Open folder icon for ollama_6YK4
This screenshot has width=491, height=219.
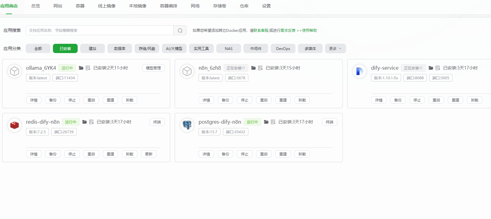click(81, 68)
